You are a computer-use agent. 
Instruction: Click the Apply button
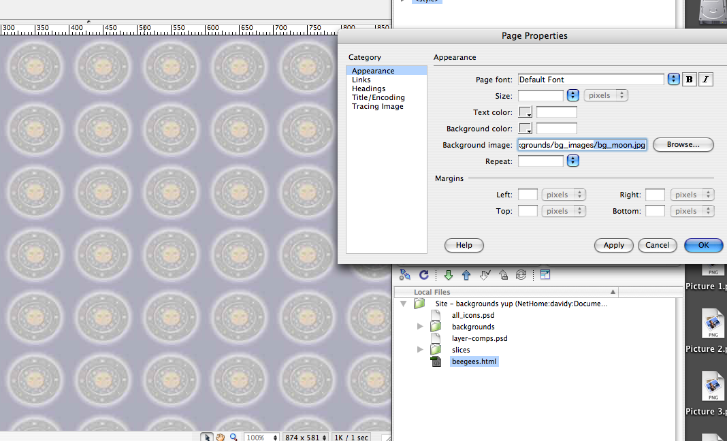[x=613, y=245]
